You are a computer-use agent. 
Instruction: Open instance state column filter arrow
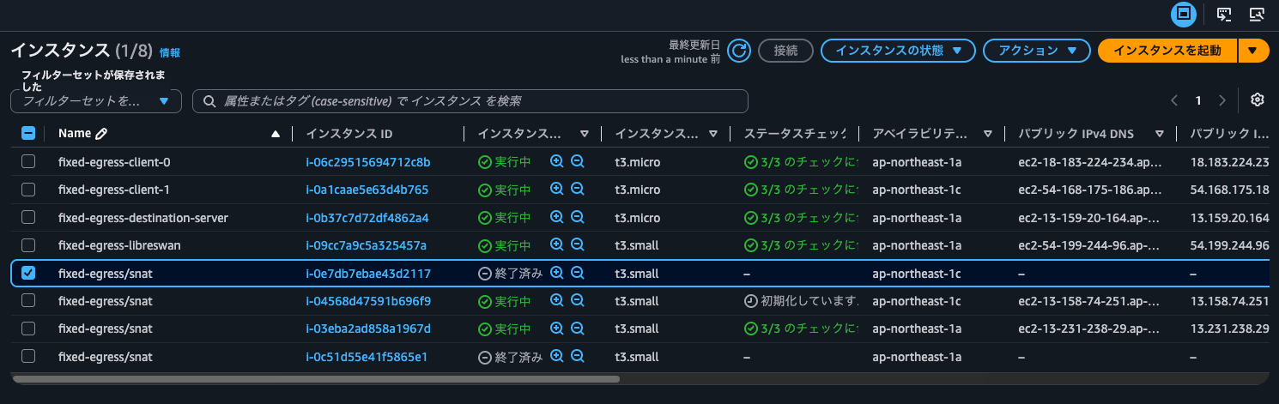[x=585, y=134]
